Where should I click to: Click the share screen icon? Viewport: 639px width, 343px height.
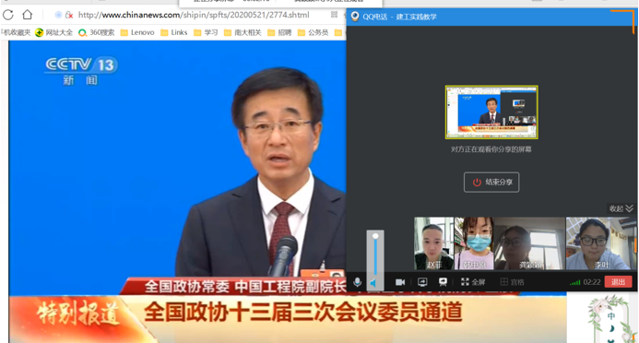coord(422,282)
